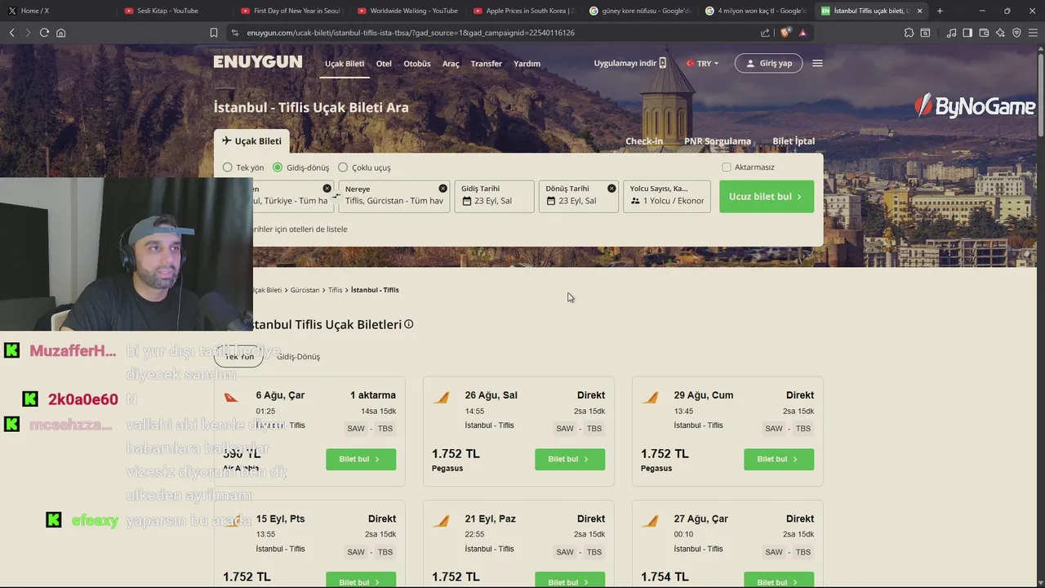Open the extensions puzzle icon

(909, 33)
